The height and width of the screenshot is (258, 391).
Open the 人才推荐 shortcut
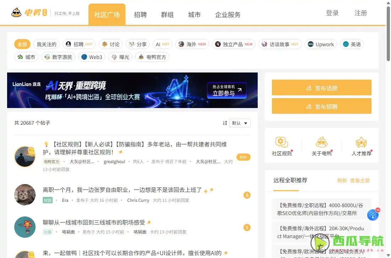361,146
